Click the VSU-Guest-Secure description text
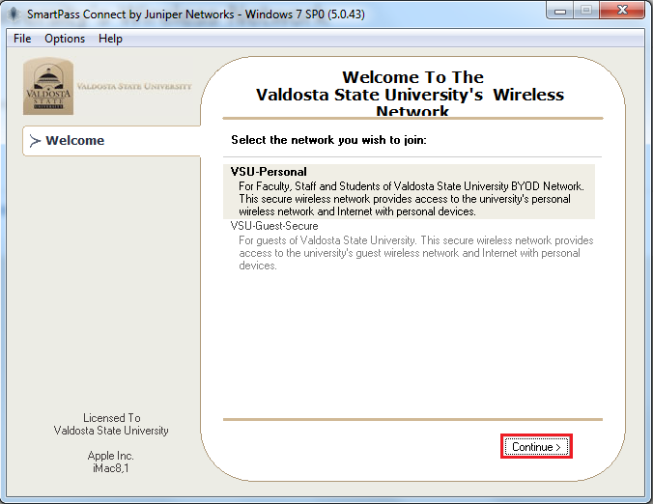653x504 pixels. [415, 253]
